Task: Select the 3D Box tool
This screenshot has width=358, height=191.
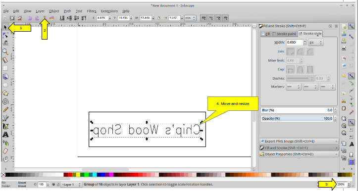Action: coord(5,76)
